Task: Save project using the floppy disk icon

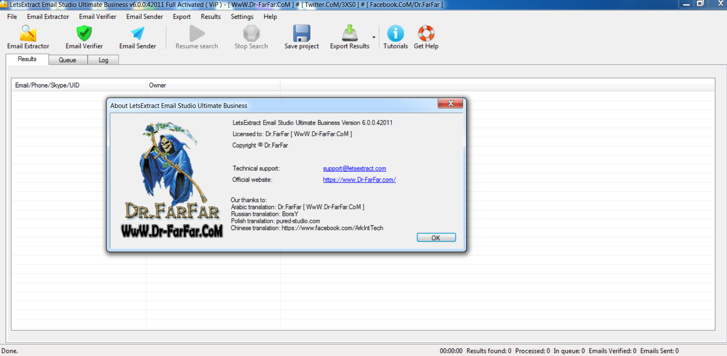Action: pos(301,33)
